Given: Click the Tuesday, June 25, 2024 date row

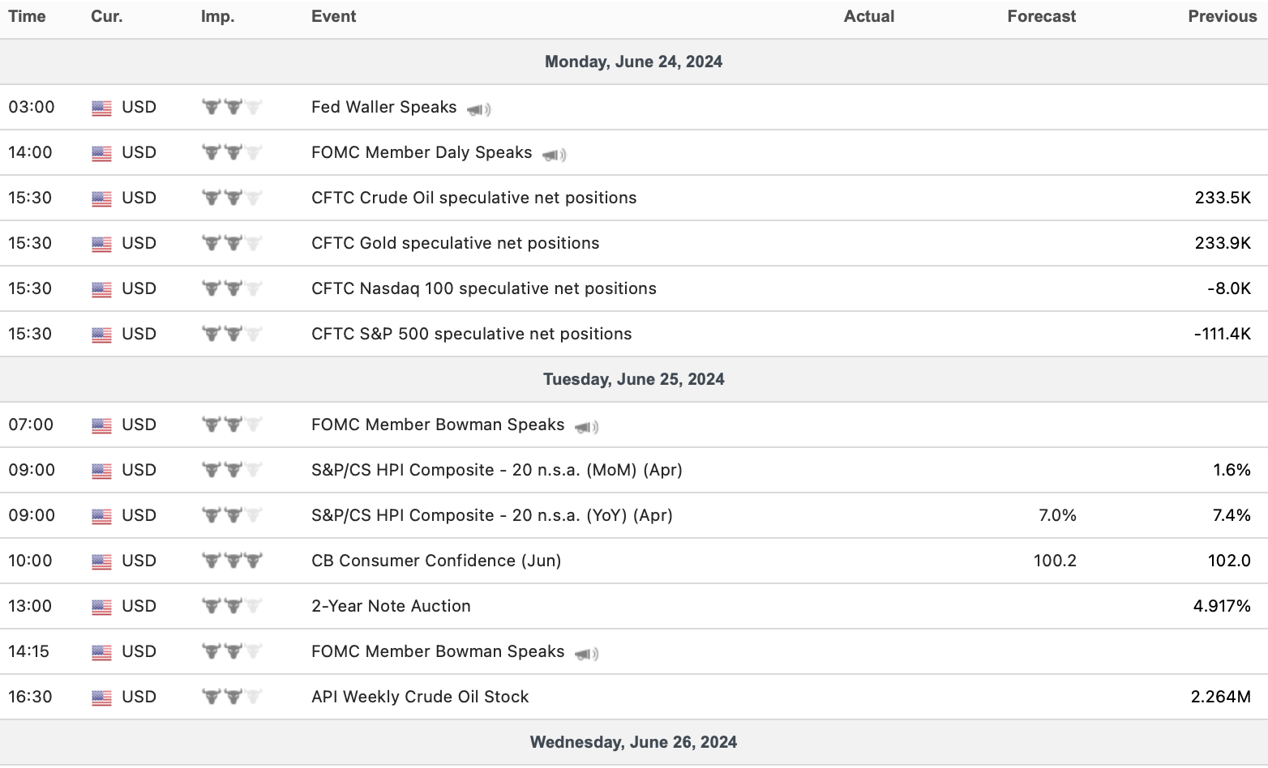Looking at the screenshot, I should click(x=633, y=379).
